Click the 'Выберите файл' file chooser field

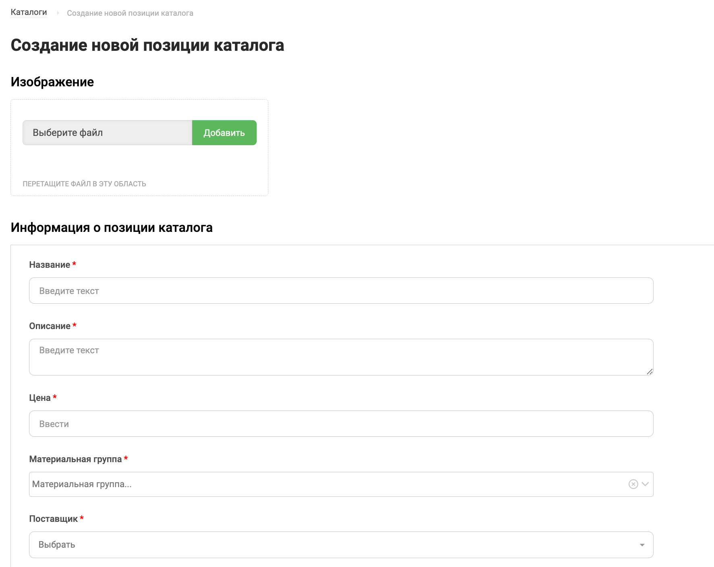[x=107, y=133]
